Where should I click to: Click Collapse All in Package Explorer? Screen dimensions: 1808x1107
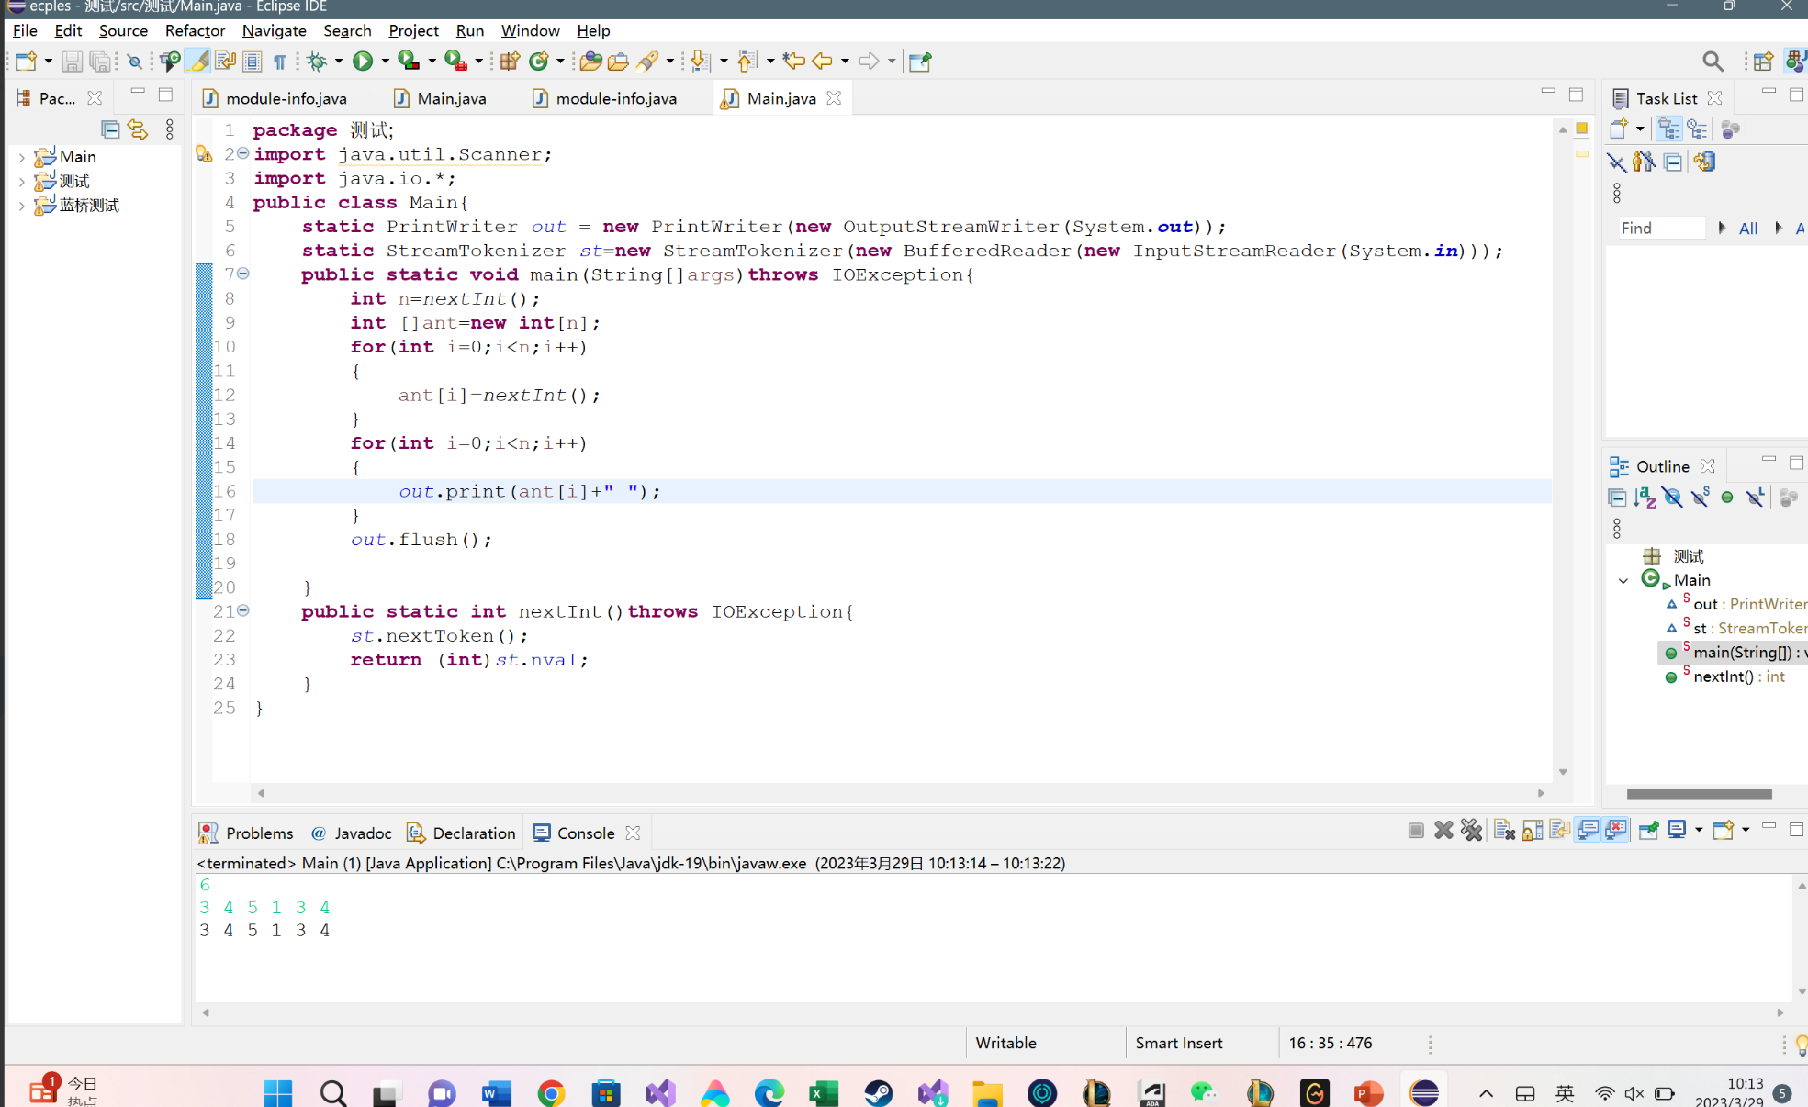tap(110, 129)
